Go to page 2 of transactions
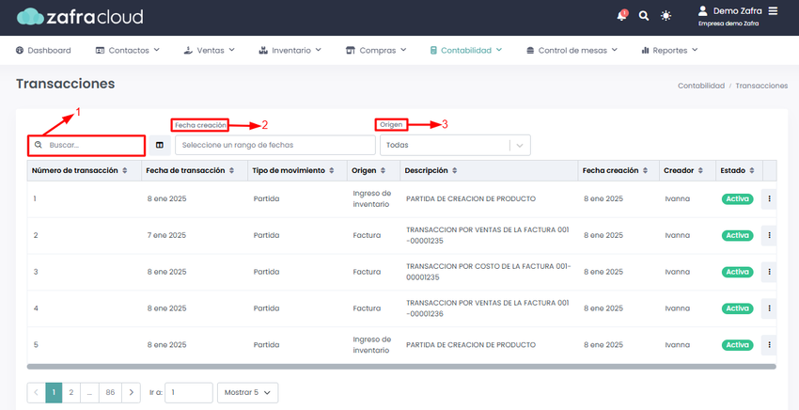 [71, 392]
